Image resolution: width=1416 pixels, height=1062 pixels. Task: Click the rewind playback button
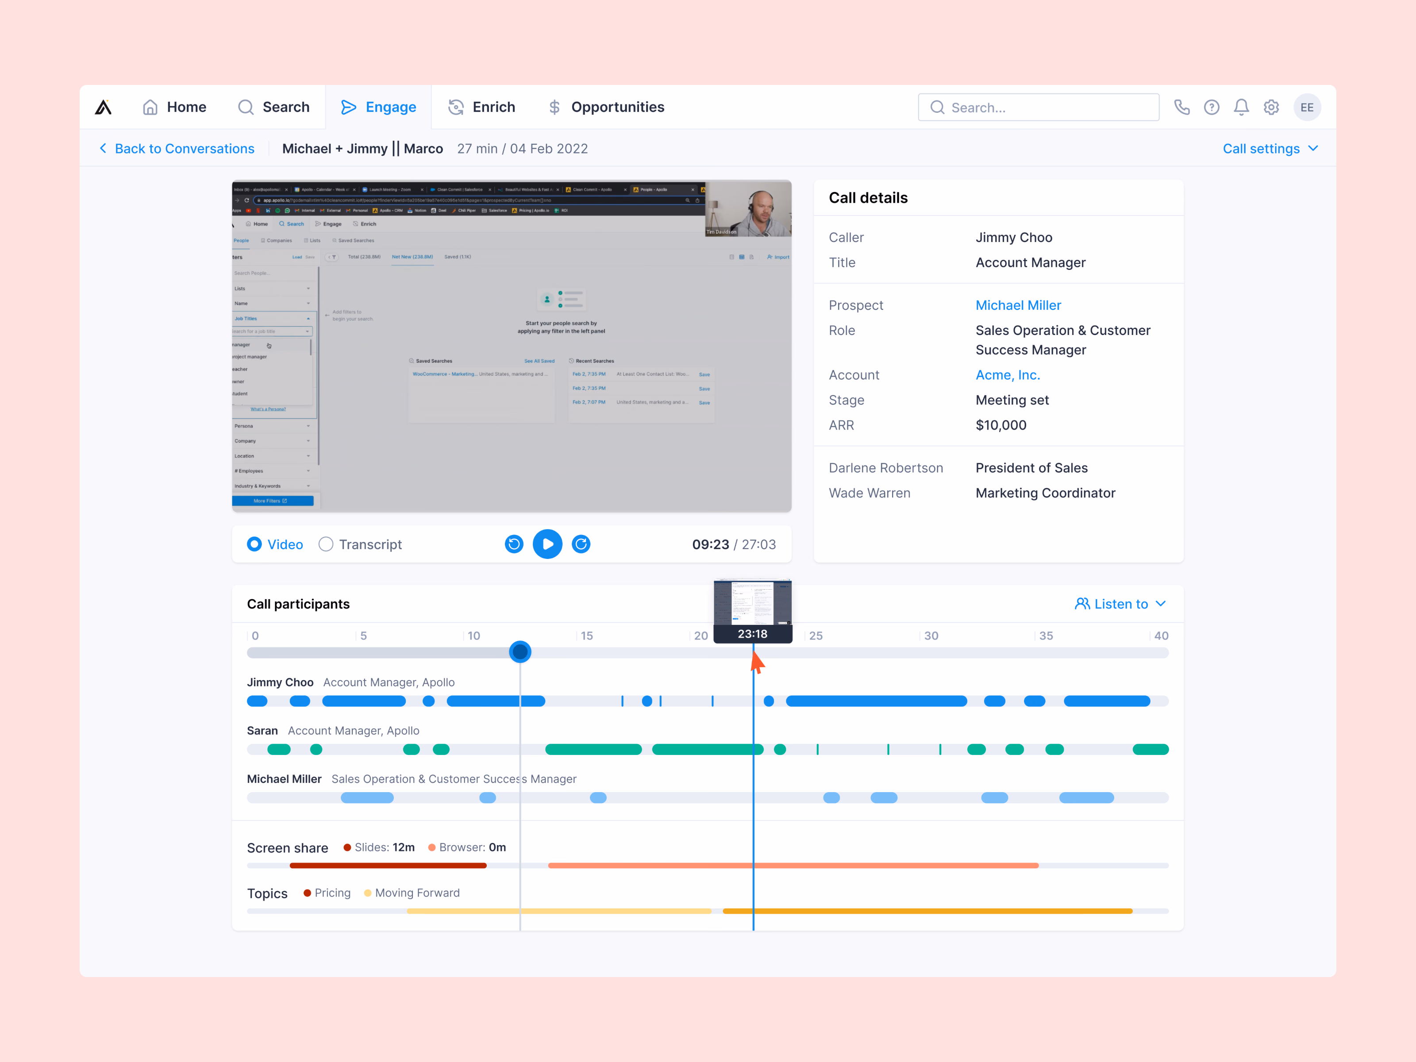[x=514, y=544]
